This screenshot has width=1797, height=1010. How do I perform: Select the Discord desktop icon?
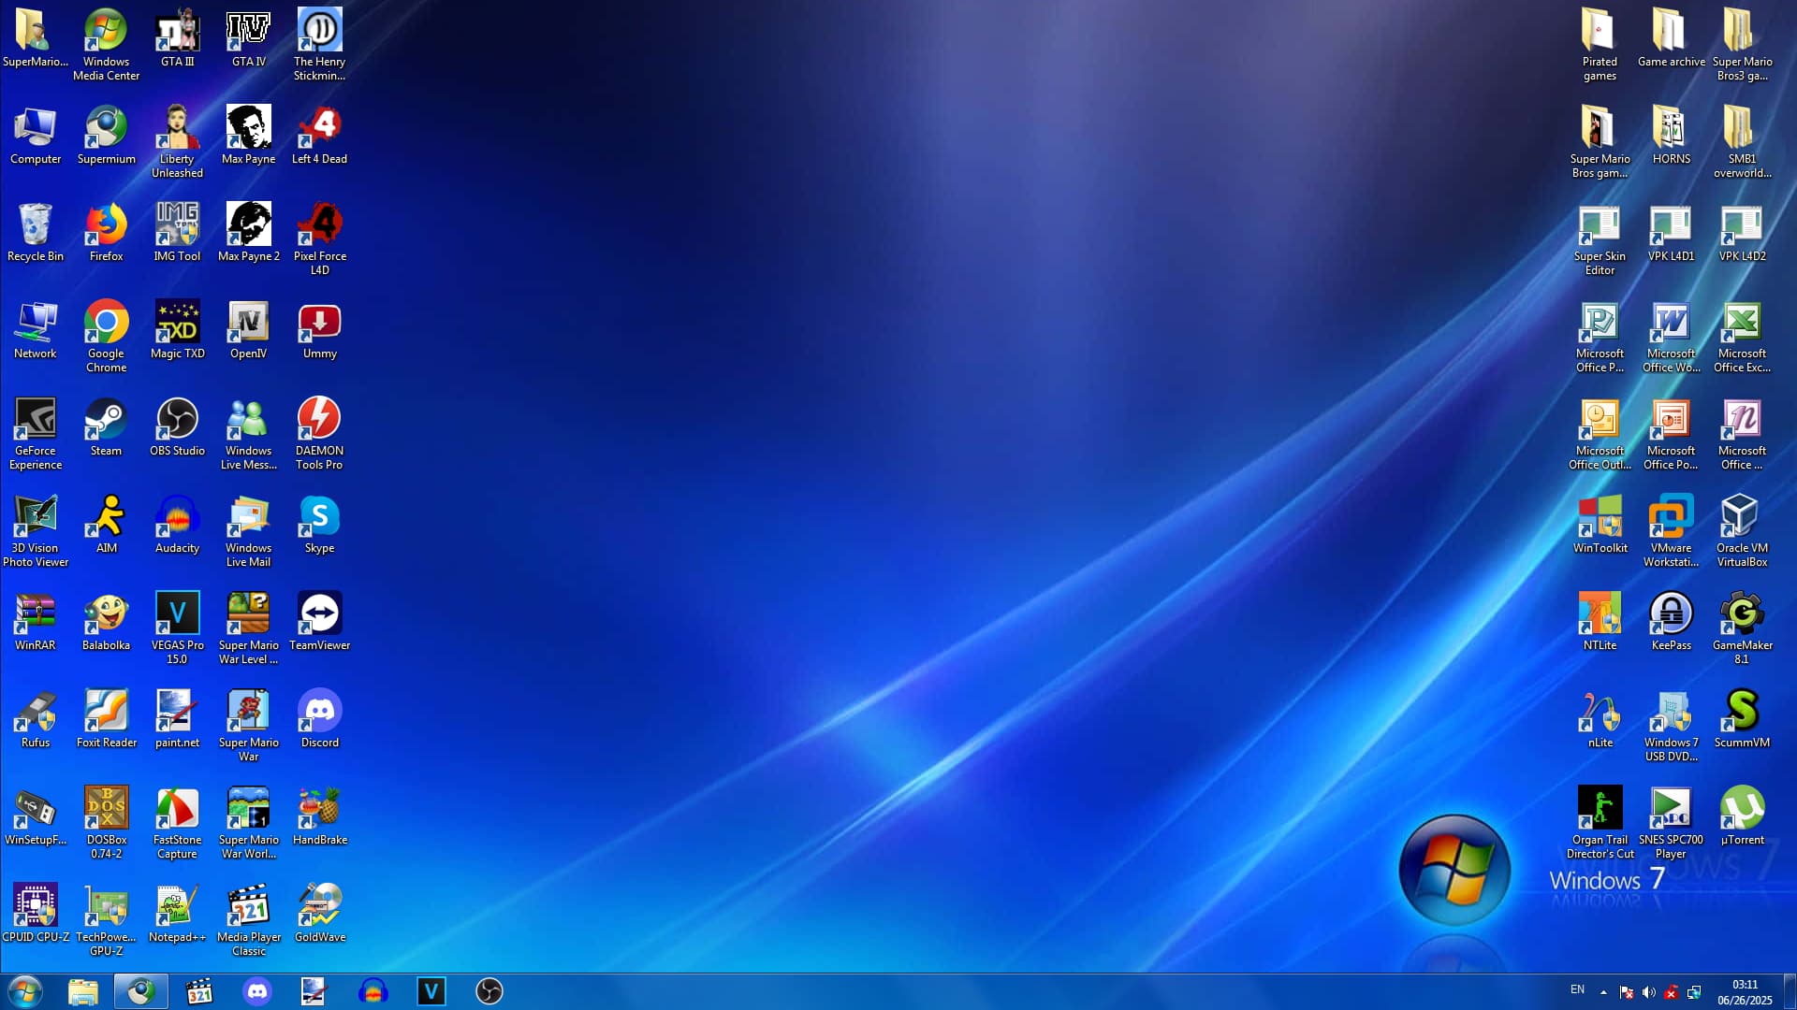click(x=319, y=719)
